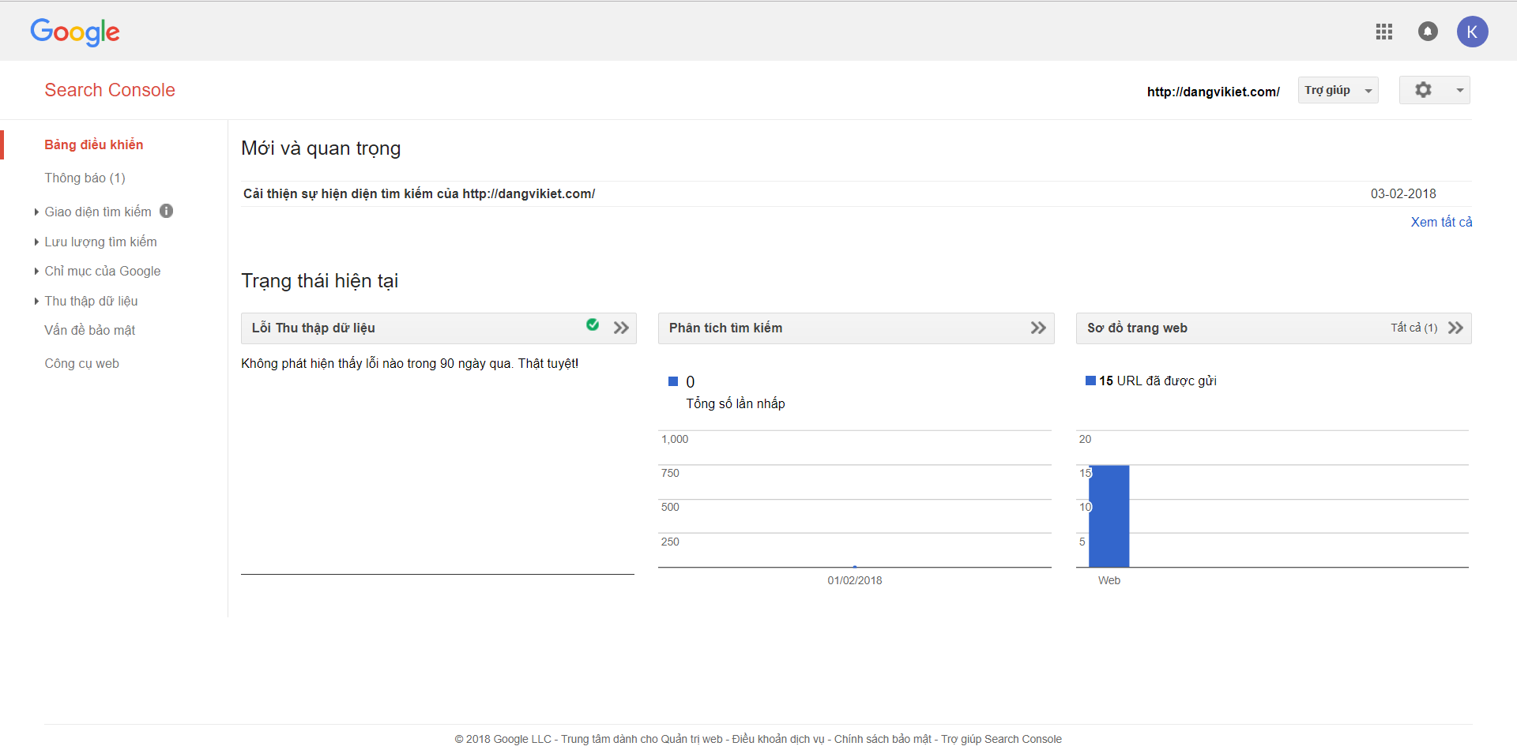Click the Search Console title link
This screenshot has width=1517, height=750.
pos(109,90)
